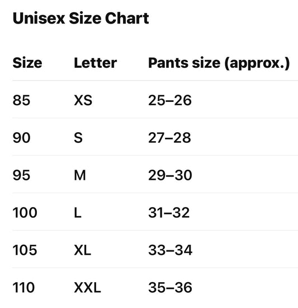This screenshot has width=298, height=308.
Task: Click the XL letter cell
Action: pos(83,250)
